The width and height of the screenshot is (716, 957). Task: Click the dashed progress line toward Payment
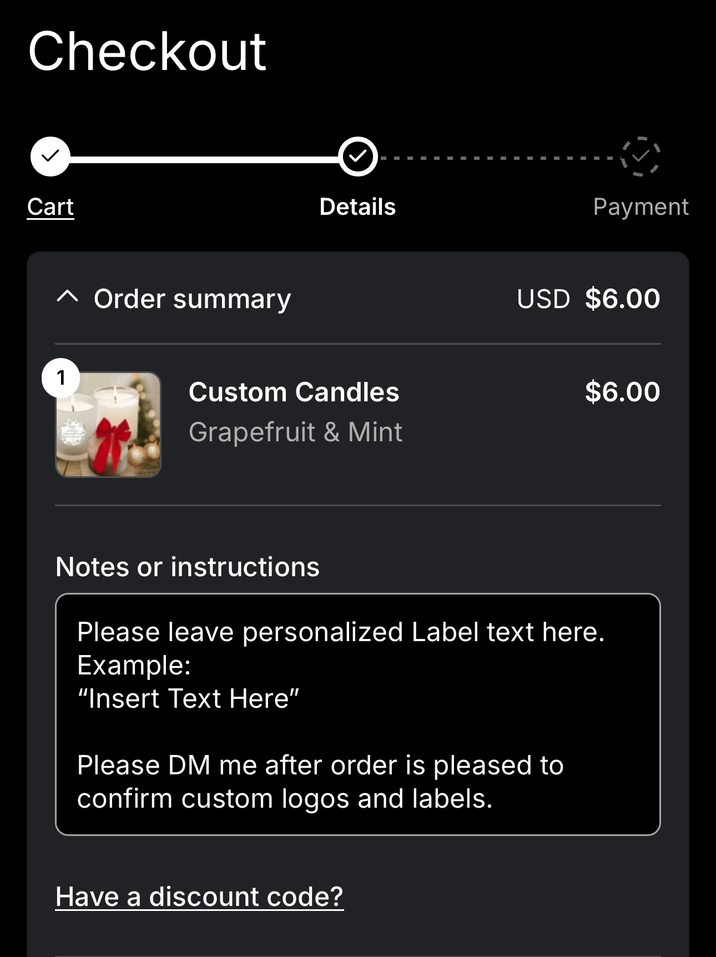click(x=500, y=158)
